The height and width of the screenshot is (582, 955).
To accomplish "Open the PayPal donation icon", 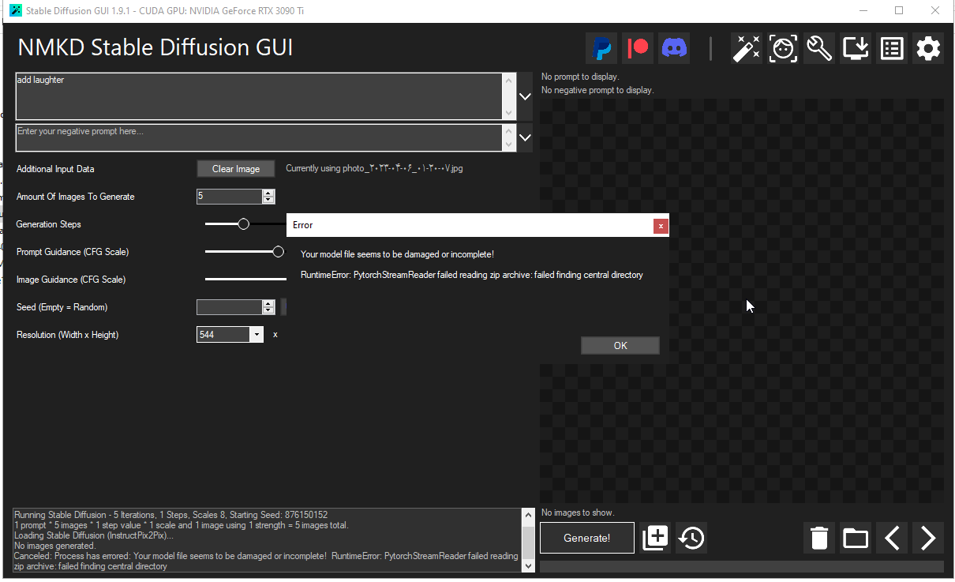I will (x=601, y=48).
